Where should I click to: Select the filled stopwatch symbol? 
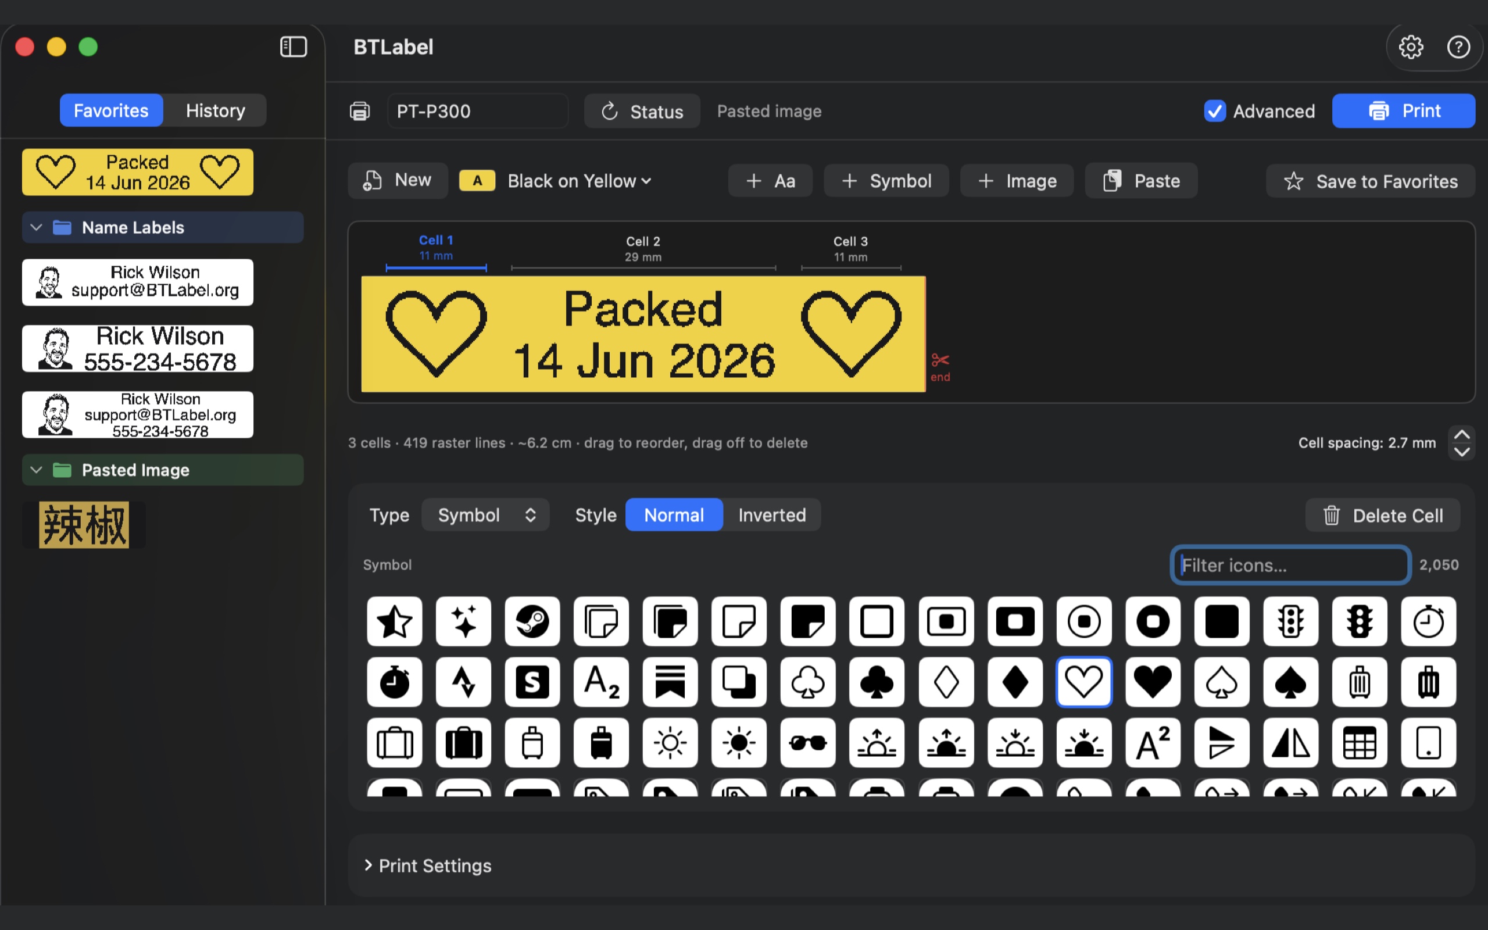(394, 682)
